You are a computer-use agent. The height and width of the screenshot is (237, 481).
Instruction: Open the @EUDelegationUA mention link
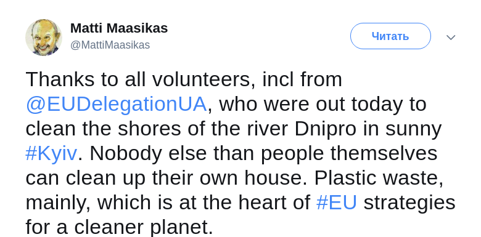pos(117,105)
